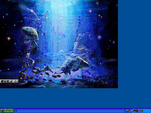The image size is (151, 113).
Task: Click the green umbrella tray icon
Action: point(142,111)
